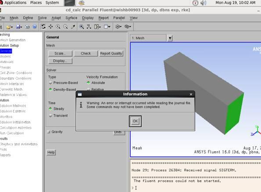Select Cell Zone Conditions in the tree
The image size is (261, 192).
click(16, 73)
